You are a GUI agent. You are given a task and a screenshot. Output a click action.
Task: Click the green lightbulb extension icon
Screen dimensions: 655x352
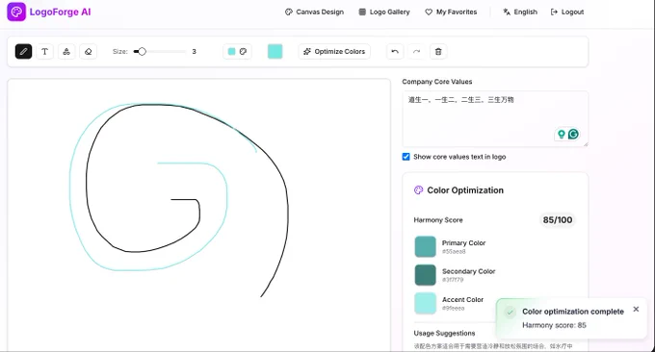(562, 134)
